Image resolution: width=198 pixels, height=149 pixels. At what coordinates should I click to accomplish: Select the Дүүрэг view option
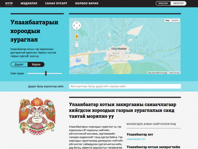point(19,64)
